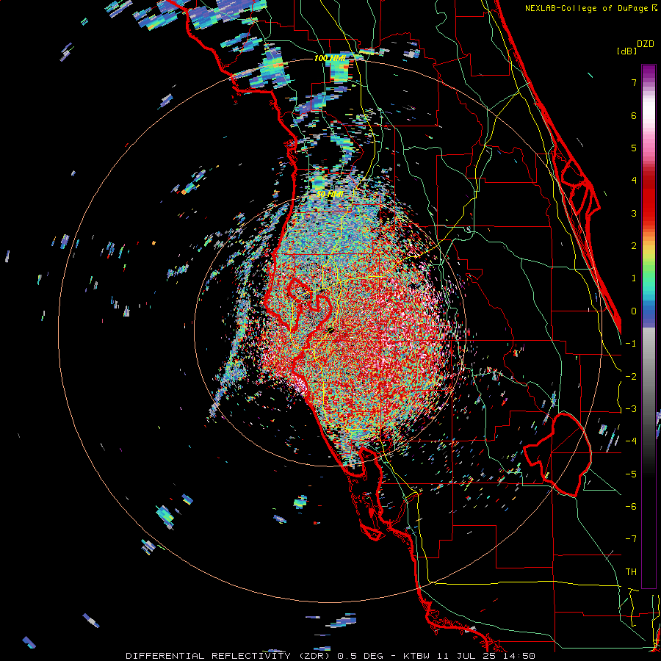Click the 0.5 DEG elevation text in the caption

pos(359,656)
